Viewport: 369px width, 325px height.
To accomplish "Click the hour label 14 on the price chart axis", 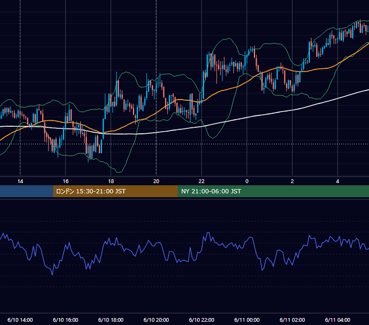I will coord(20,181).
